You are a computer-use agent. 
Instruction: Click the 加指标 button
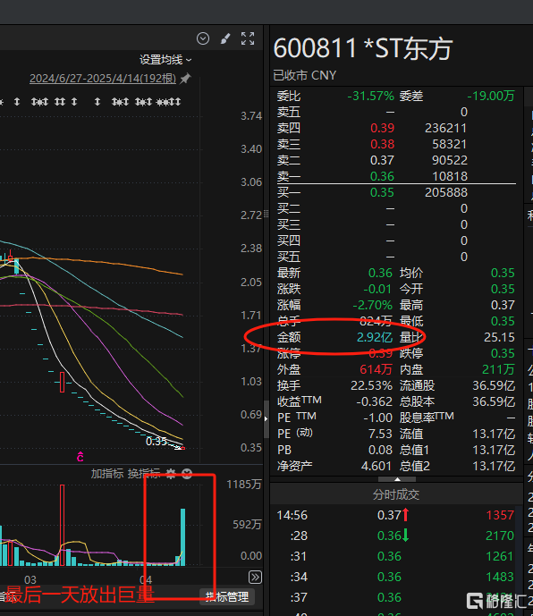click(x=107, y=474)
